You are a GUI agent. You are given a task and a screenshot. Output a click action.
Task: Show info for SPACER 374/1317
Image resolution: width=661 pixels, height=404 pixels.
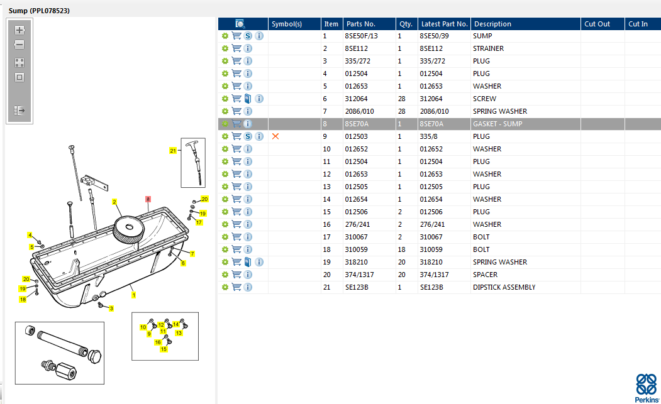(248, 275)
